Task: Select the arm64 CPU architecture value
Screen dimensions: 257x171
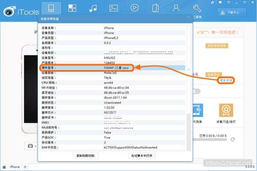Action: pyautogui.click(x=108, y=83)
